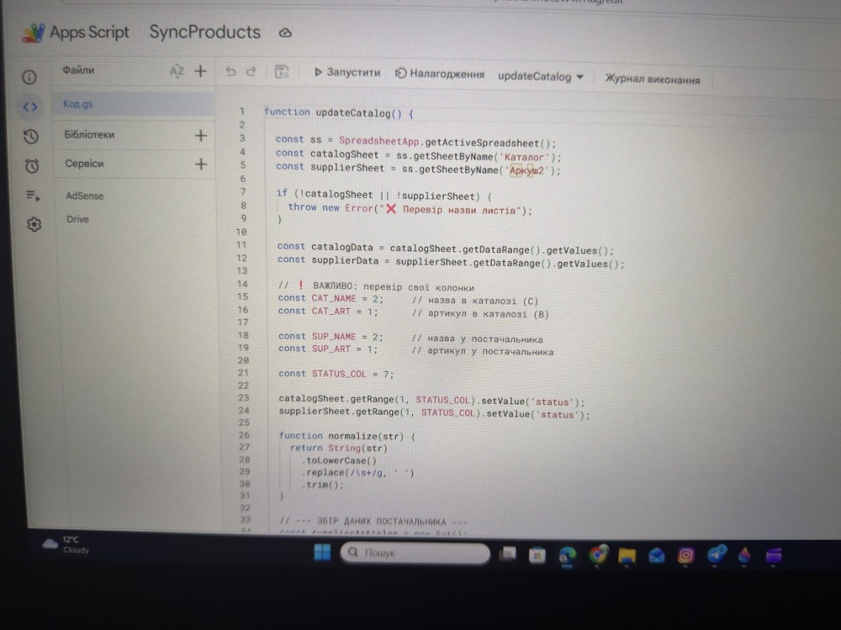Open the Mail app from taskbar
Image resolution: width=841 pixels, height=630 pixels.
[656, 556]
